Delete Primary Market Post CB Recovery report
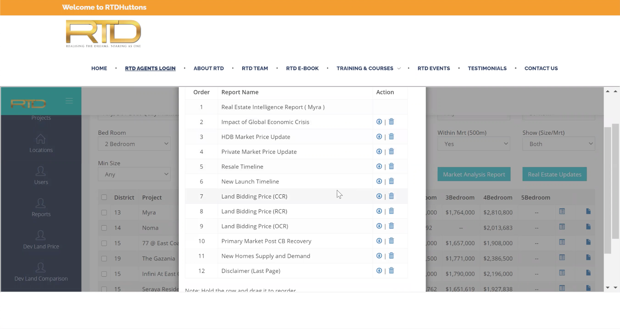620x329 pixels. pyautogui.click(x=391, y=241)
